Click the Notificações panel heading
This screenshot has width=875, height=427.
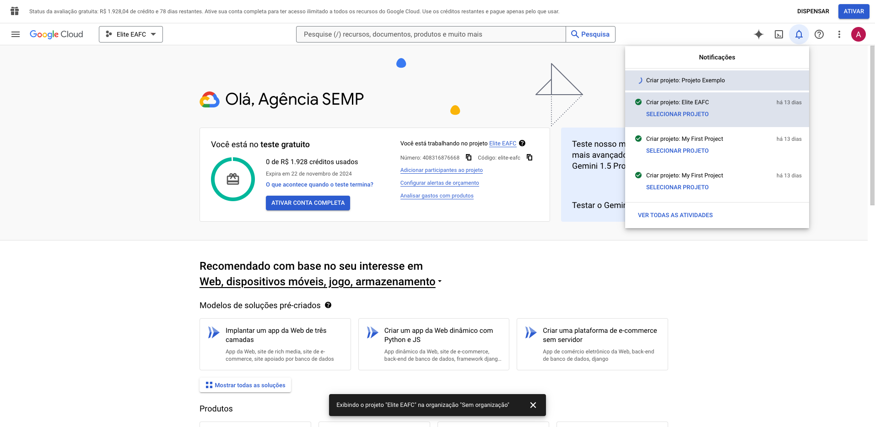[717, 57]
